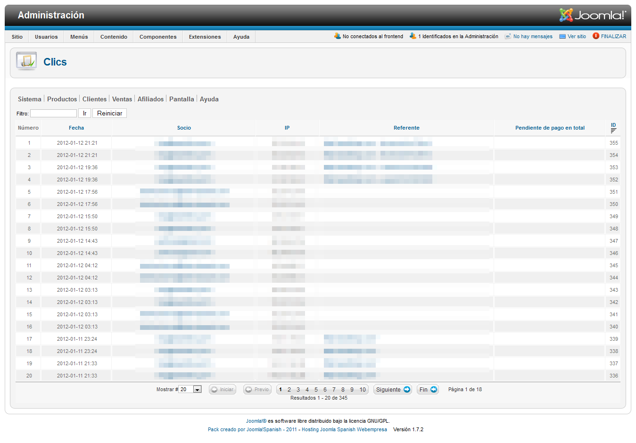636x443 pixels.
Task: Click the Clics page heading
Action: pyautogui.click(x=55, y=62)
